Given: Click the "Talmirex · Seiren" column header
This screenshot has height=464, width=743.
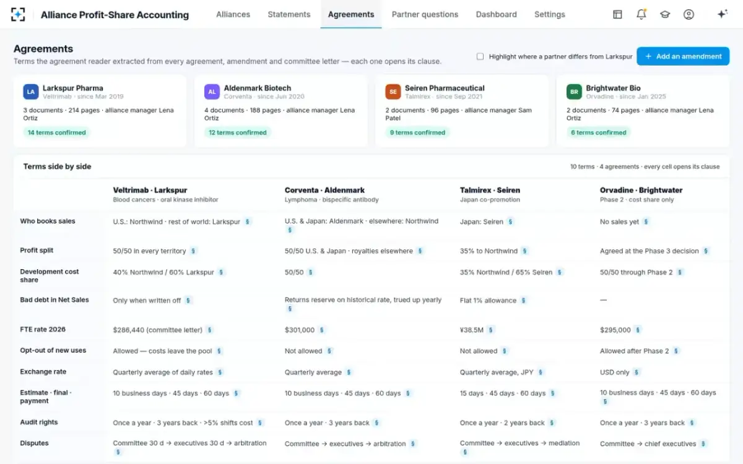Looking at the screenshot, I should [x=490, y=191].
